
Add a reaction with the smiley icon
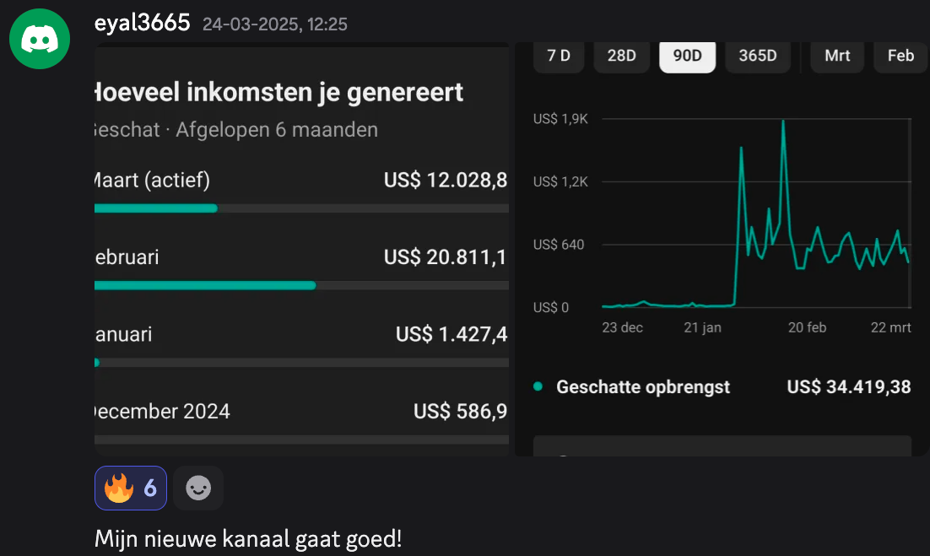tap(198, 488)
